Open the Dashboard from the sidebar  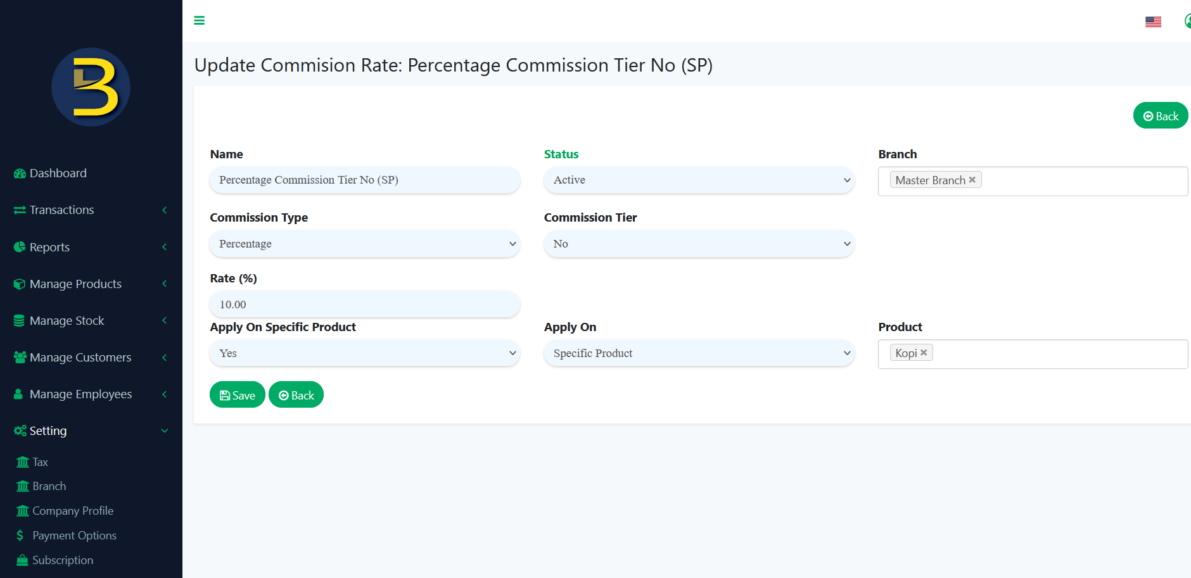pyautogui.click(x=58, y=173)
